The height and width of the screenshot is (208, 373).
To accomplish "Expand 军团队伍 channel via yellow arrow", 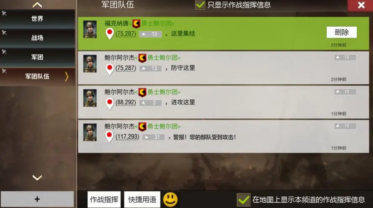I will [67, 76].
